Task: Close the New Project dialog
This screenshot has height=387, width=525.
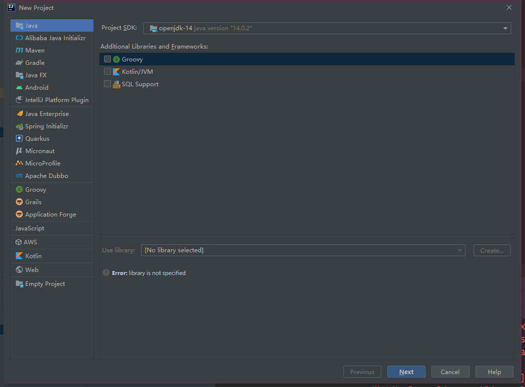Action: point(509,7)
